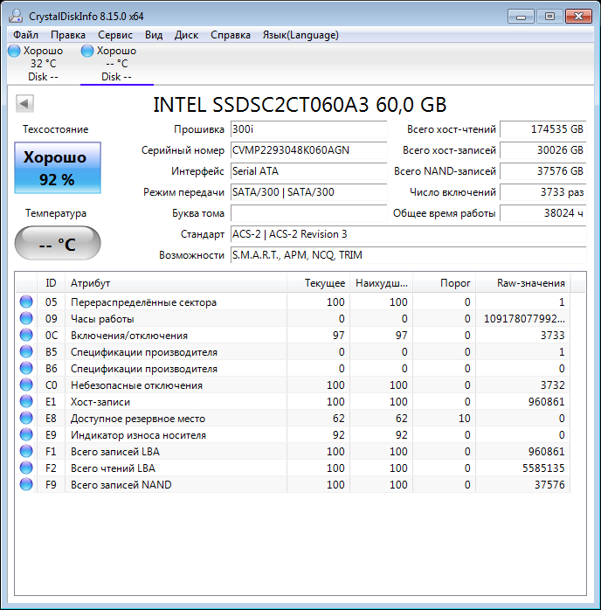
Task: Click status orb for attribute 09
Action: tap(26, 319)
